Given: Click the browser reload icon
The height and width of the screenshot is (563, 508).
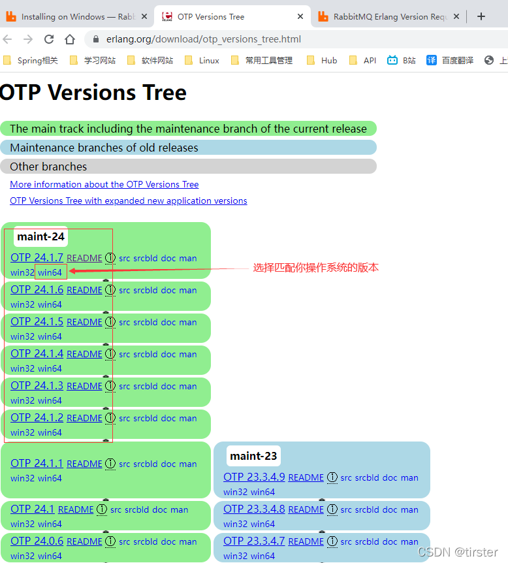Looking at the screenshot, I should 49,39.
